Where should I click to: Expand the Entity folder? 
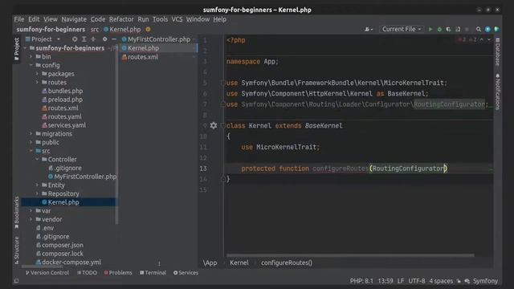click(38, 185)
